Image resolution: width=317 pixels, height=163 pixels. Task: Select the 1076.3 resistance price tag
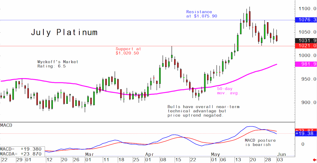coord(306,20)
